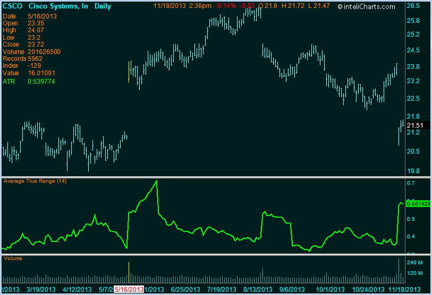Click the ATR peak point above 0.7
Image resolution: width=432 pixels, height=295 pixels.
point(157,181)
